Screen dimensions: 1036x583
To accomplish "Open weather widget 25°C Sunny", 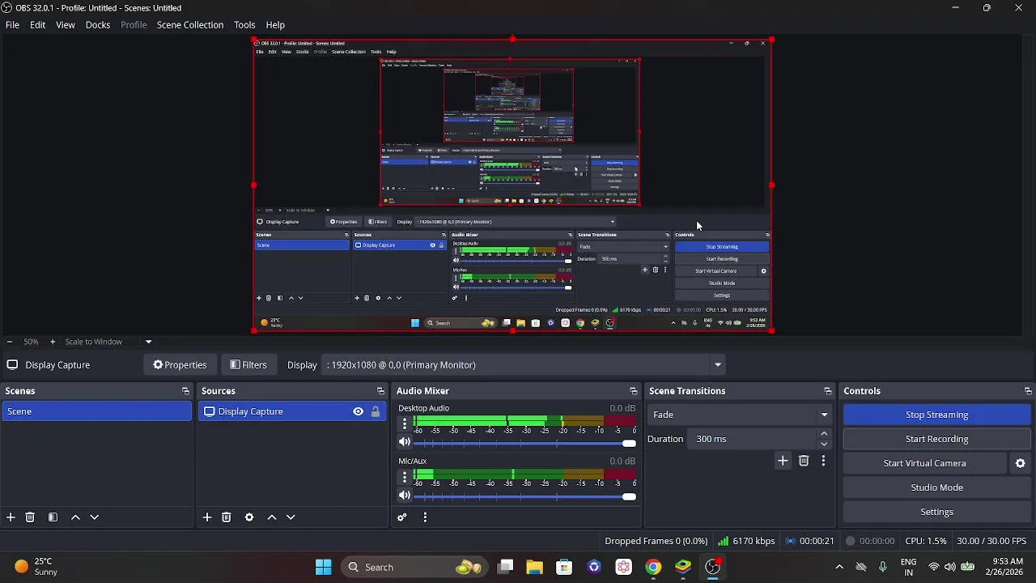I will tap(36, 567).
